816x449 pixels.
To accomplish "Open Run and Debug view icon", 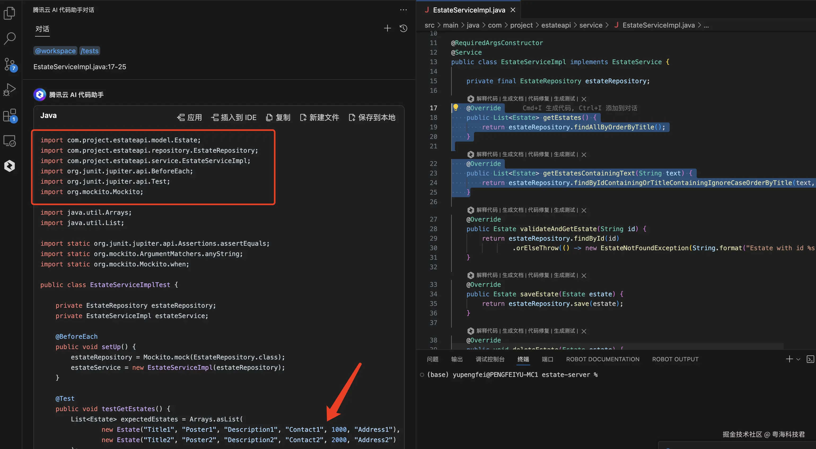I will [10, 90].
